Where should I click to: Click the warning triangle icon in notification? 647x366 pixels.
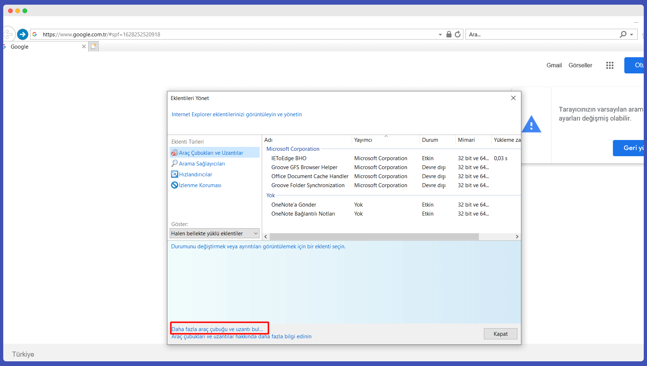tap(531, 124)
